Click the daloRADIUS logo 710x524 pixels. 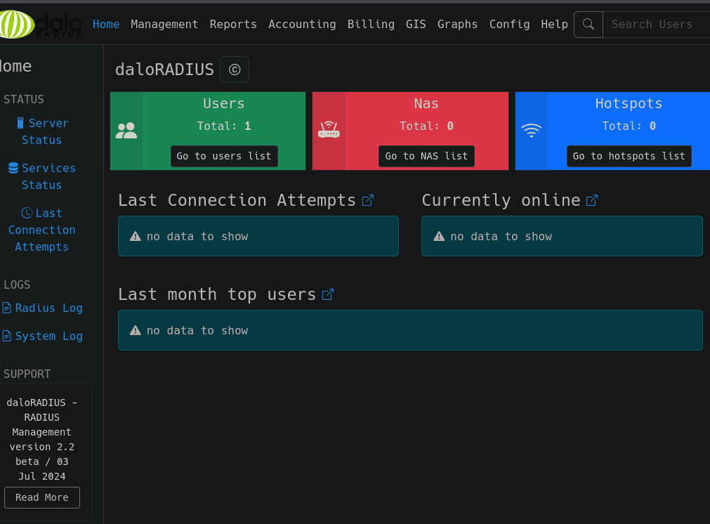[41, 24]
